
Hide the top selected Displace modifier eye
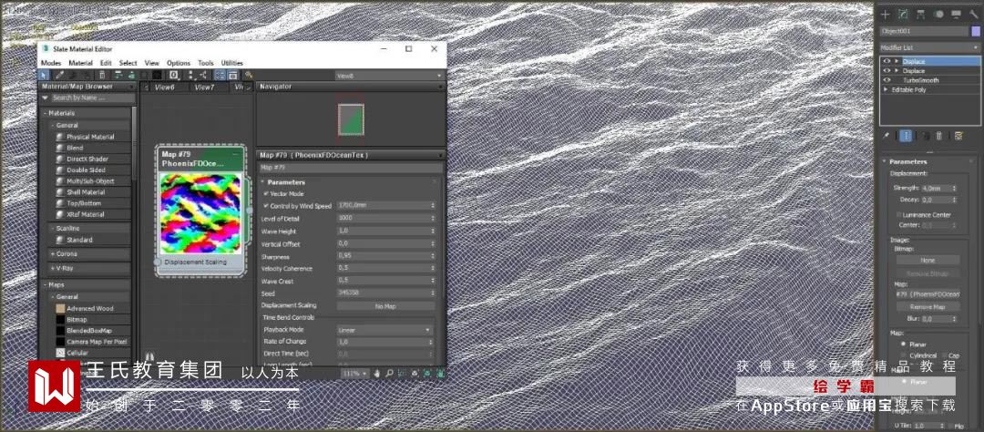pos(887,62)
